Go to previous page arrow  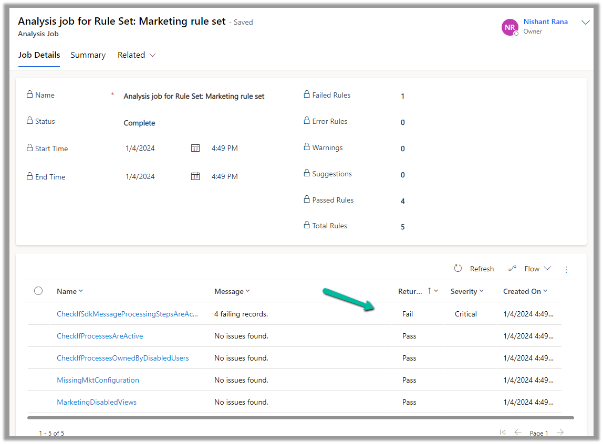click(x=518, y=432)
